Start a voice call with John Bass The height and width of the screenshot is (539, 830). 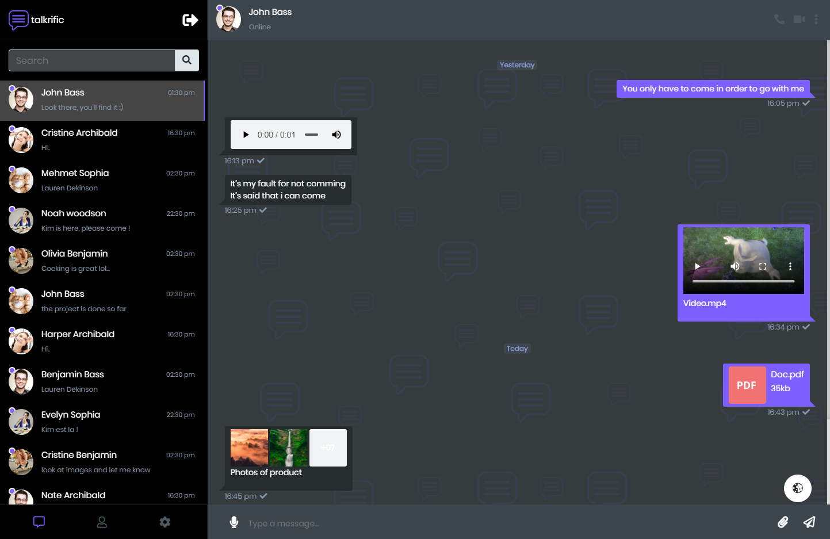coord(779,20)
